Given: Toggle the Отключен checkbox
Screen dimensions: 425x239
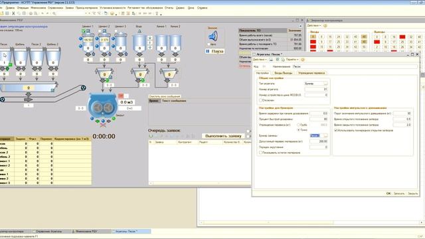Looking at the screenshot, I should [260, 100].
